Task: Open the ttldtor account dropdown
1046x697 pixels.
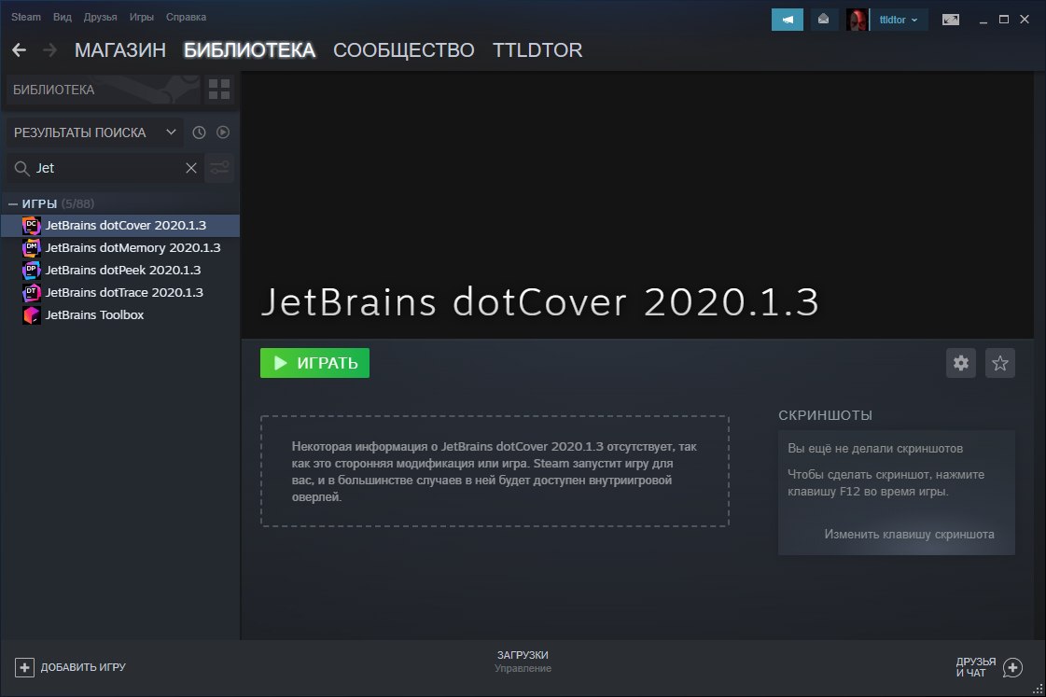Action: [898, 20]
